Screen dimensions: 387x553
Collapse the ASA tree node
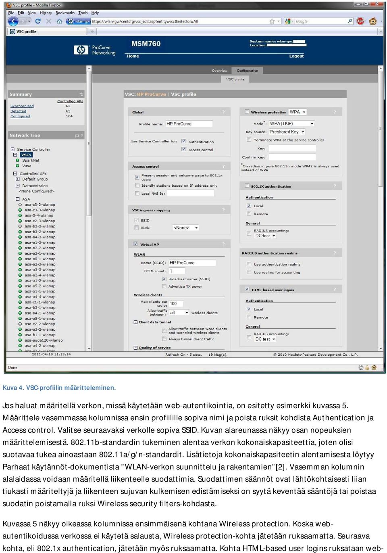18,199
